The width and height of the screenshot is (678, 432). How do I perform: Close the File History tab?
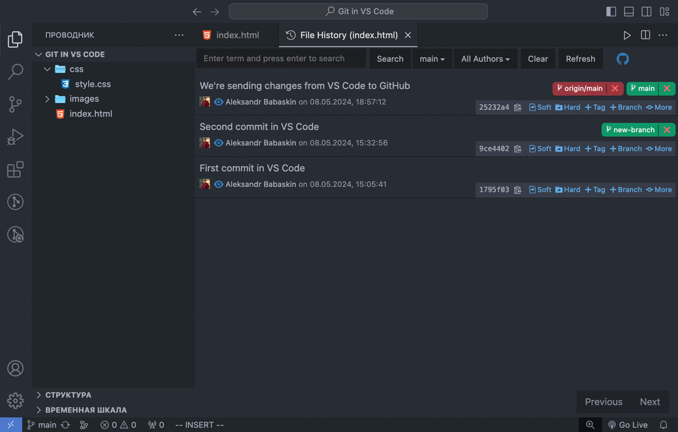click(408, 35)
